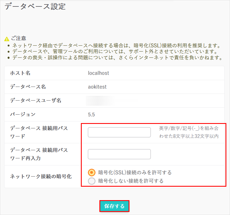The image size is (230, 215).
Task: Click the password hint text about 8文字以上32文字以内
Action: 189,132
